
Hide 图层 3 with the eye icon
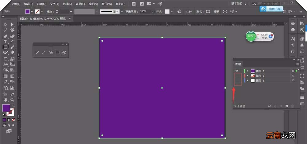click(237, 71)
